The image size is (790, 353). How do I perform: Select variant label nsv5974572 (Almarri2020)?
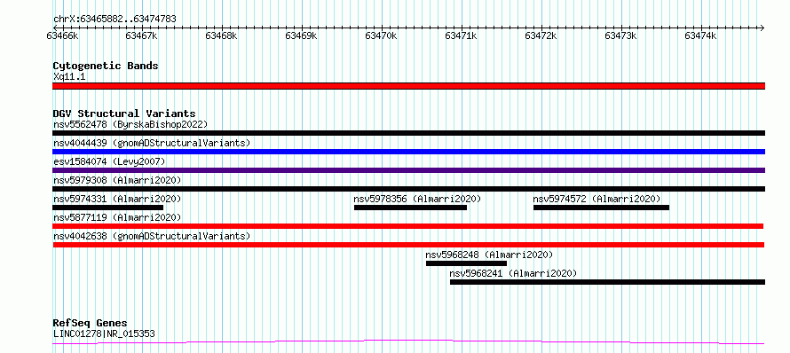tap(596, 199)
